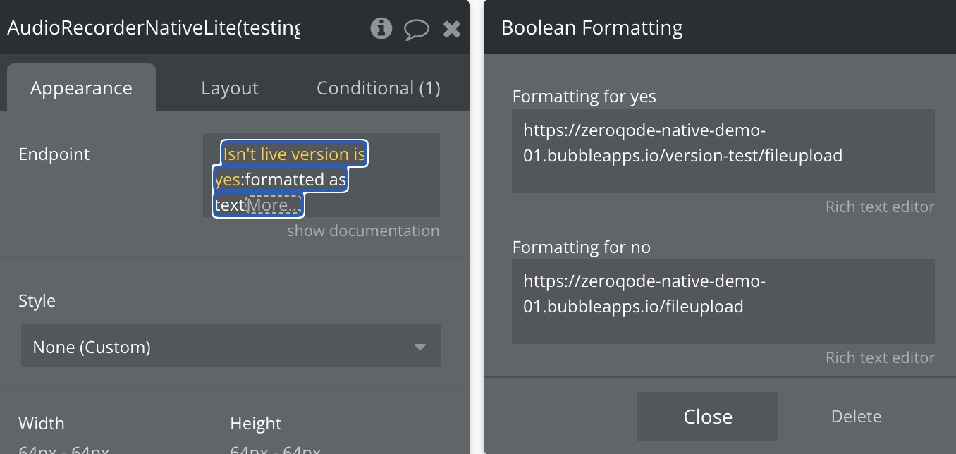The image size is (956, 454).
Task: Click into the "Formatting for no" text box
Action: click(x=723, y=301)
